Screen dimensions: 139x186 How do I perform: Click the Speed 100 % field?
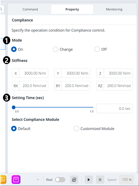click(x=126, y=180)
